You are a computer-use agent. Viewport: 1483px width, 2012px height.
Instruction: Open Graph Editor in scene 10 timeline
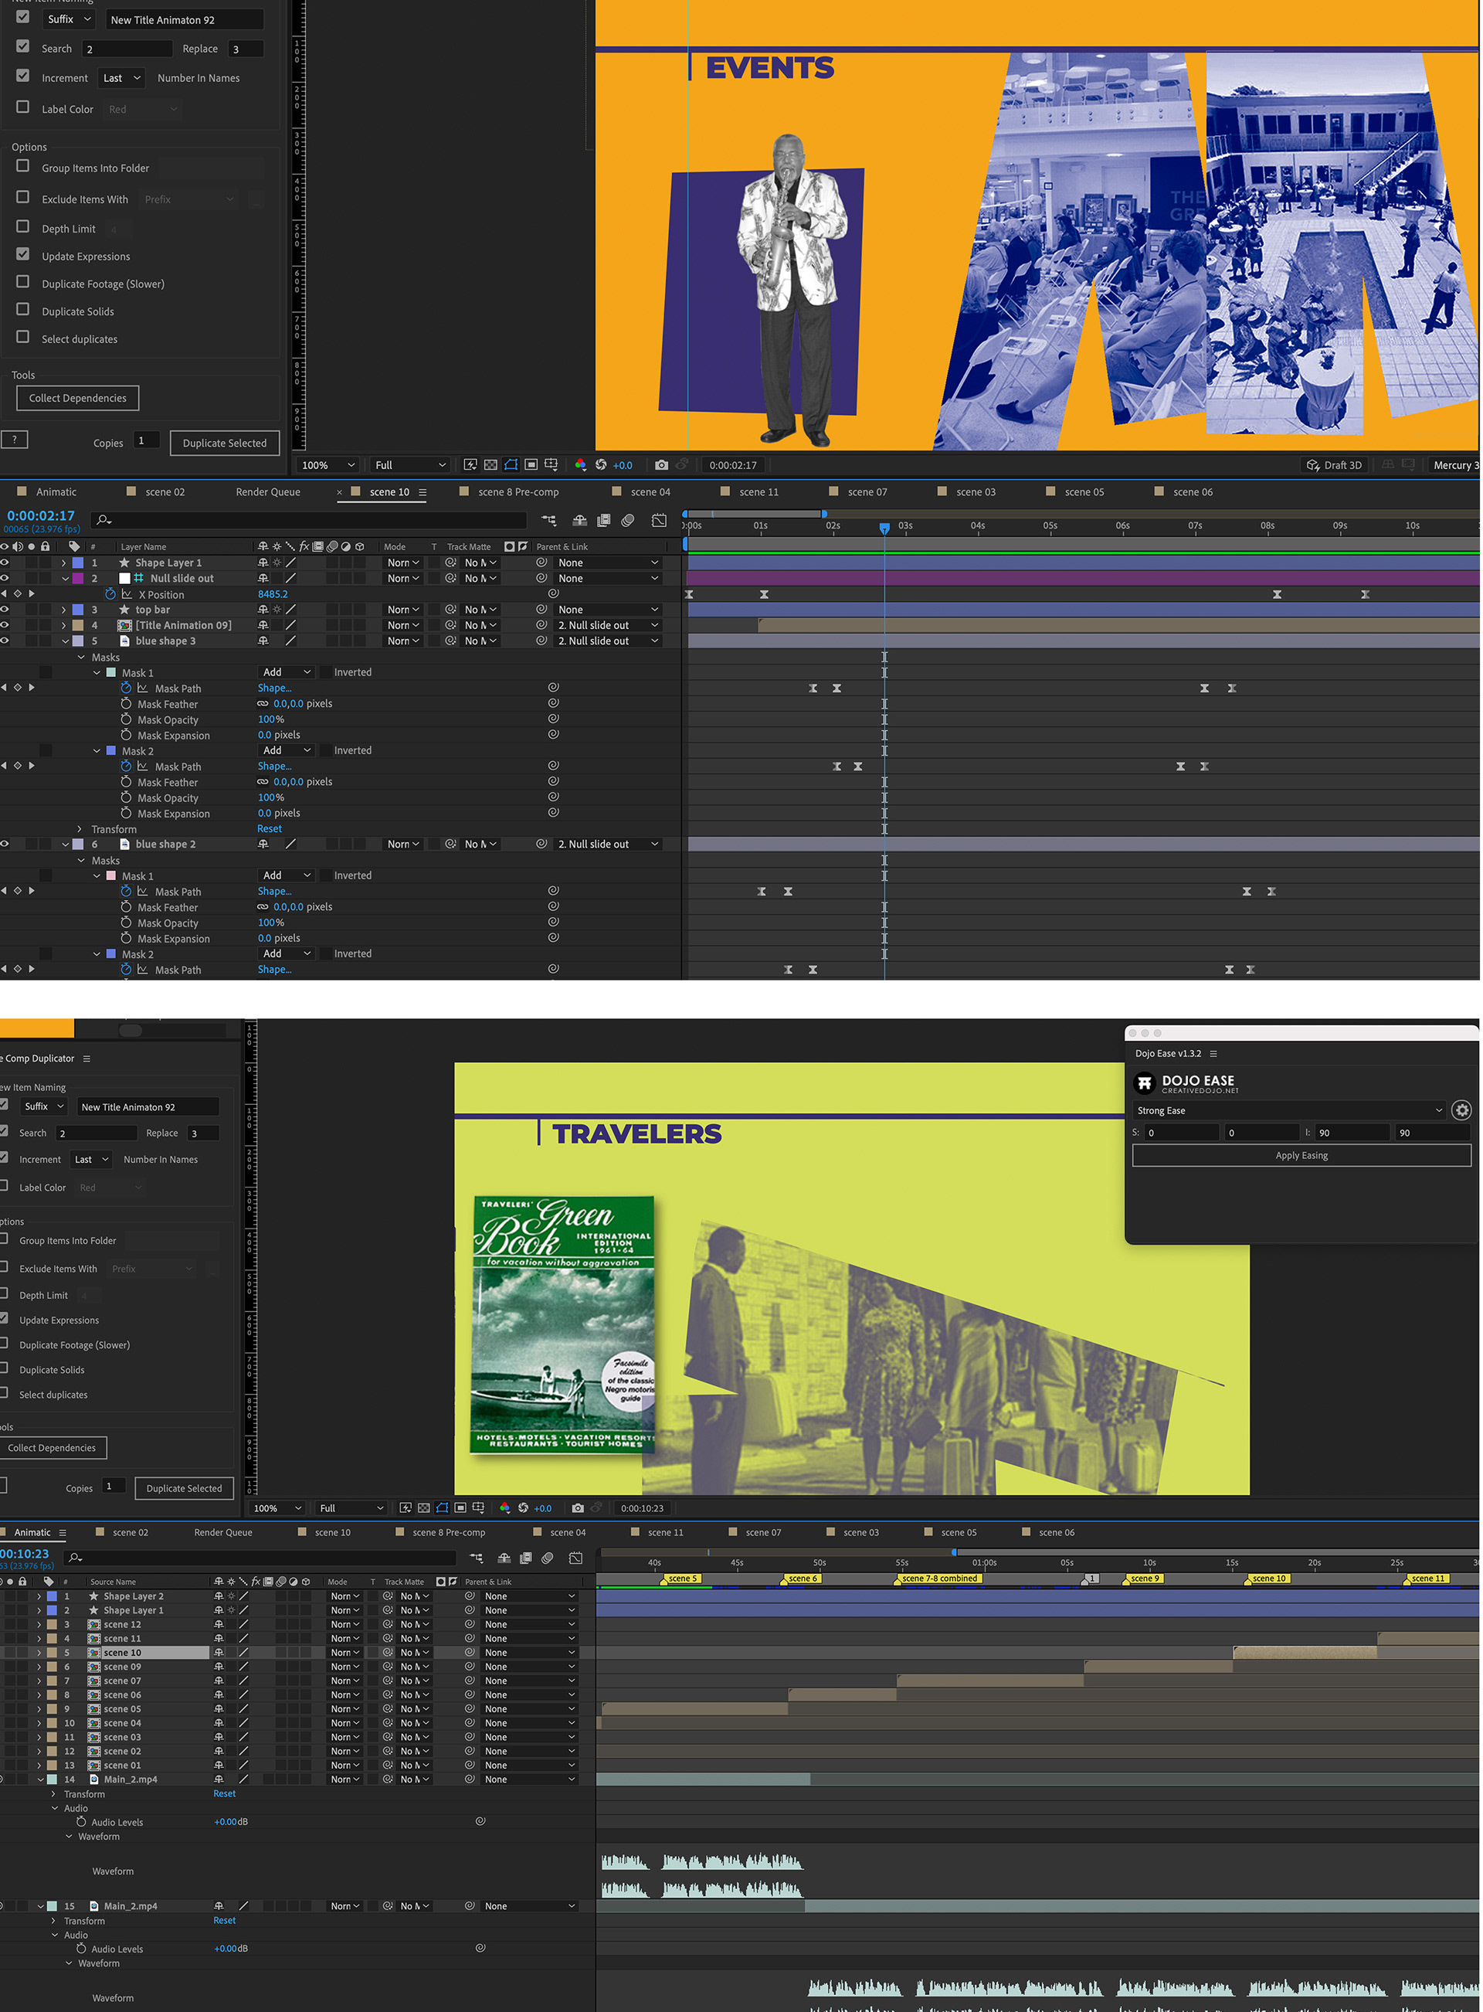coord(659,520)
